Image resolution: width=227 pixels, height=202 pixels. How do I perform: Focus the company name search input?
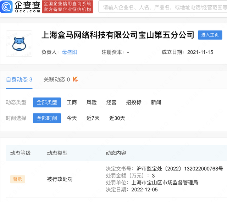point(163,7)
